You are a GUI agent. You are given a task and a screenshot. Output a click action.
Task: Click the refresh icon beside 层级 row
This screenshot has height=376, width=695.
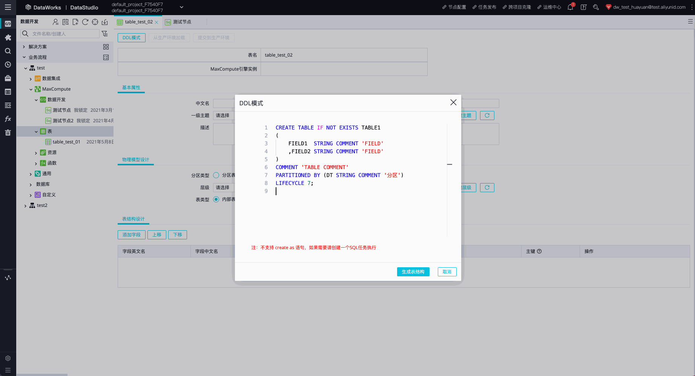487,188
